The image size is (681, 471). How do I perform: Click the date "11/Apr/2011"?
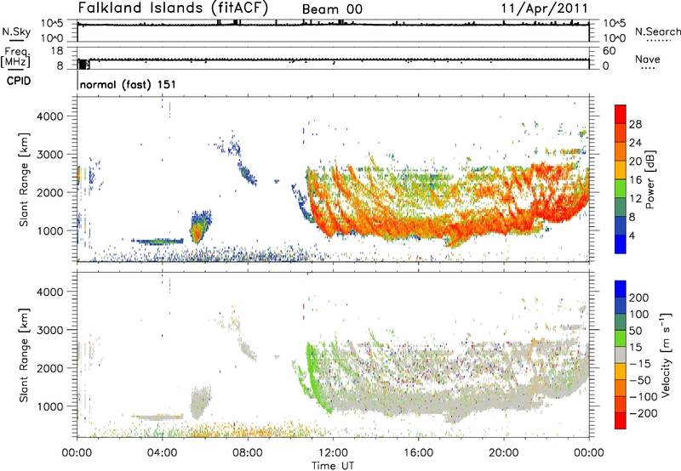pyautogui.click(x=545, y=9)
